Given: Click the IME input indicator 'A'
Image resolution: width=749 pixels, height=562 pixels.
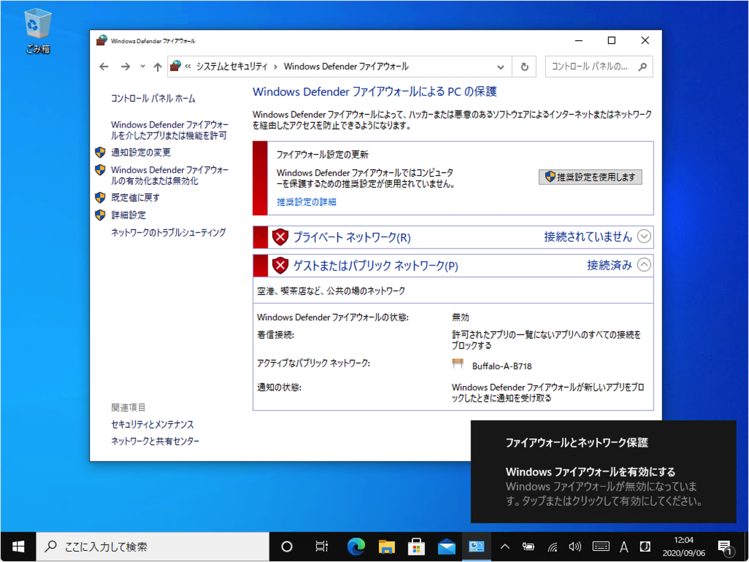Looking at the screenshot, I should pyautogui.click(x=624, y=547).
